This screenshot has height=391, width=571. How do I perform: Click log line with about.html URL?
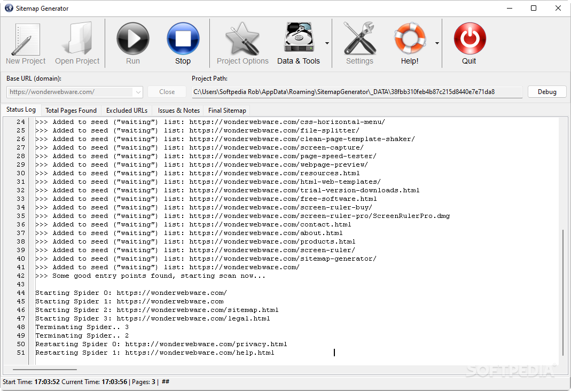click(x=189, y=233)
